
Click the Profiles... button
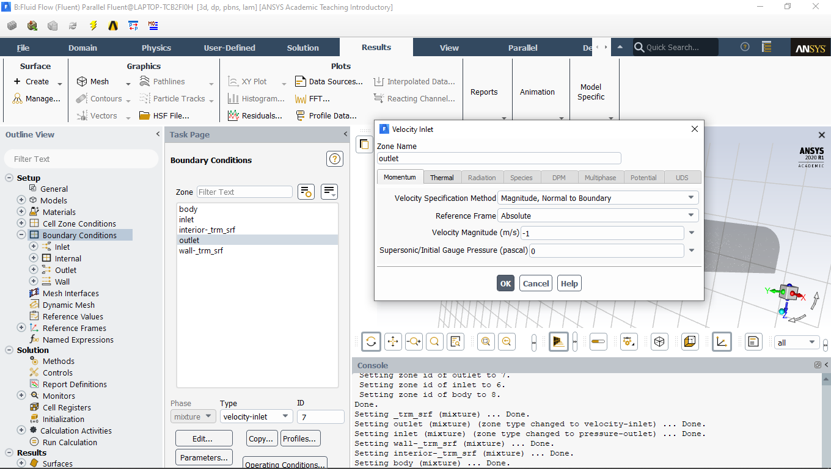pyautogui.click(x=299, y=438)
